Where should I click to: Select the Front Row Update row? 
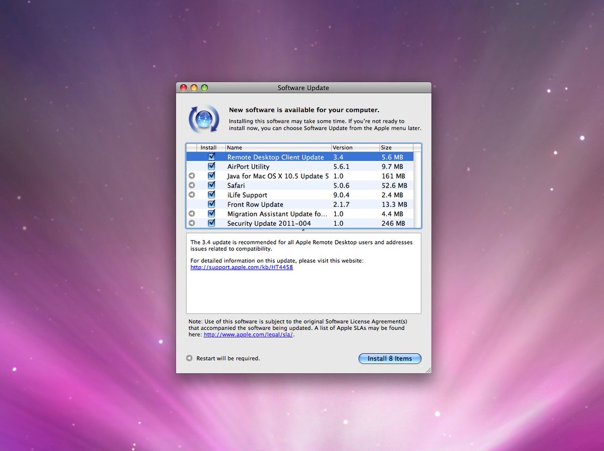pyautogui.click(x=300, y=204)
